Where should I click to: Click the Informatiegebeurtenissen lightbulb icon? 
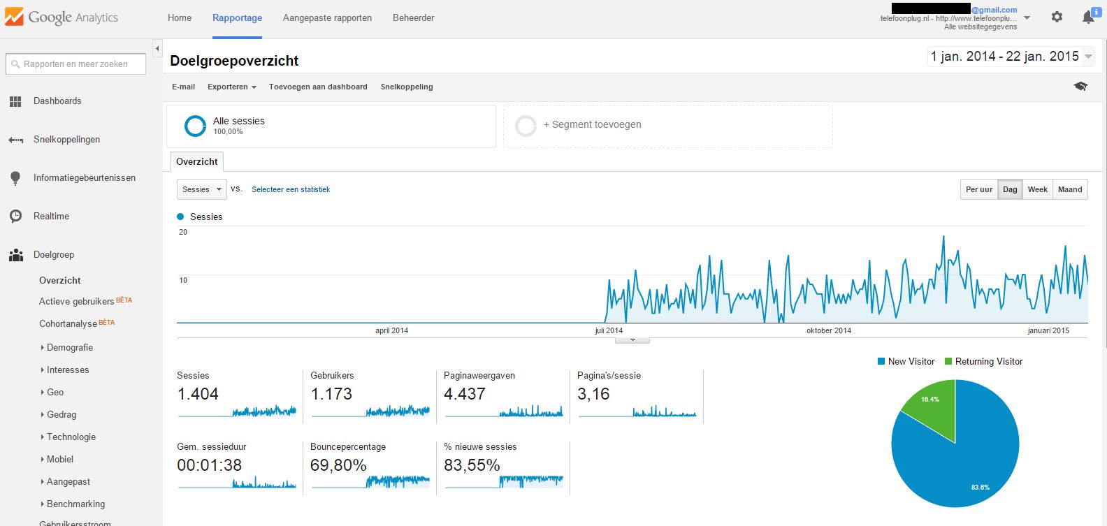[15, 178]
